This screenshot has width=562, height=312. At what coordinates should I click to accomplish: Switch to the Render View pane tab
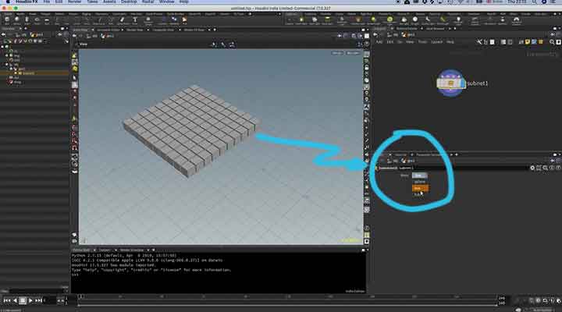pyautogui.click(x=135, y=30)
